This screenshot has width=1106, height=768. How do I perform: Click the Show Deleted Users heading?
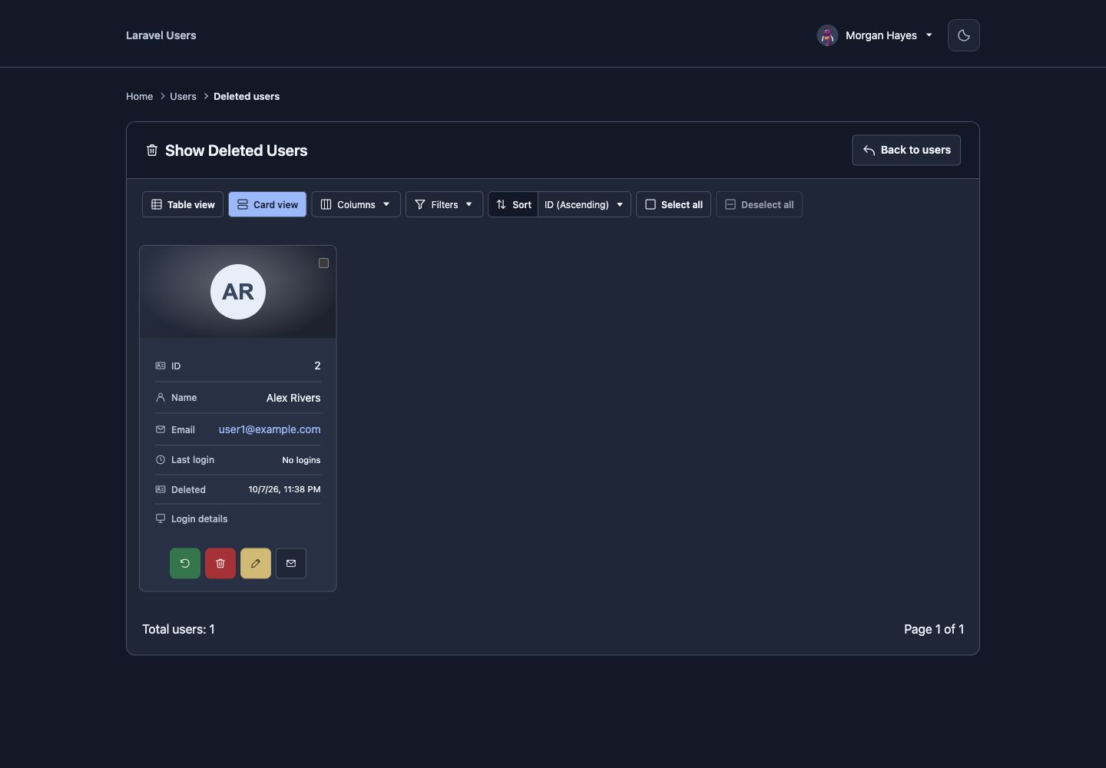(x=237, y=151)
